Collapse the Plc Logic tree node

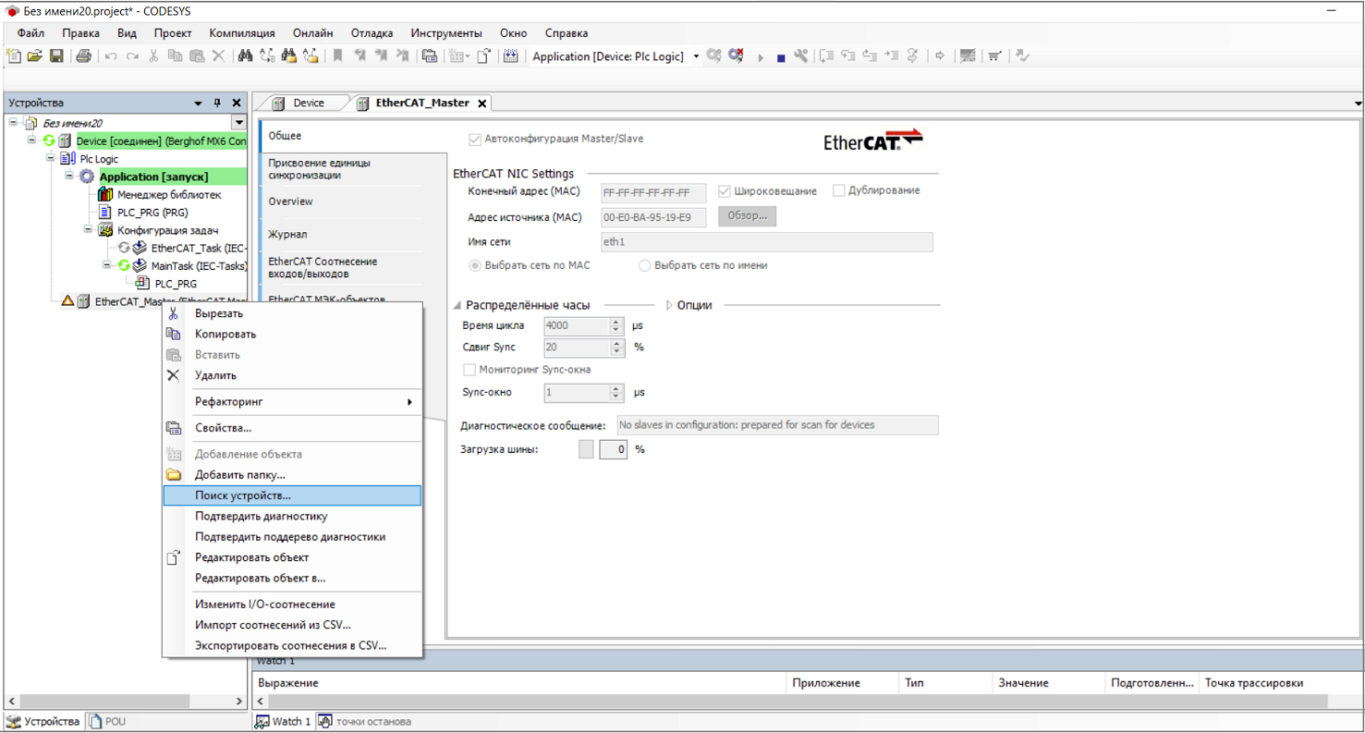(51, 159)
